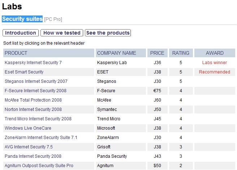
Task: Open ZoneAlarm Internet Security Suite 7.1
Action: coord(41,138)
